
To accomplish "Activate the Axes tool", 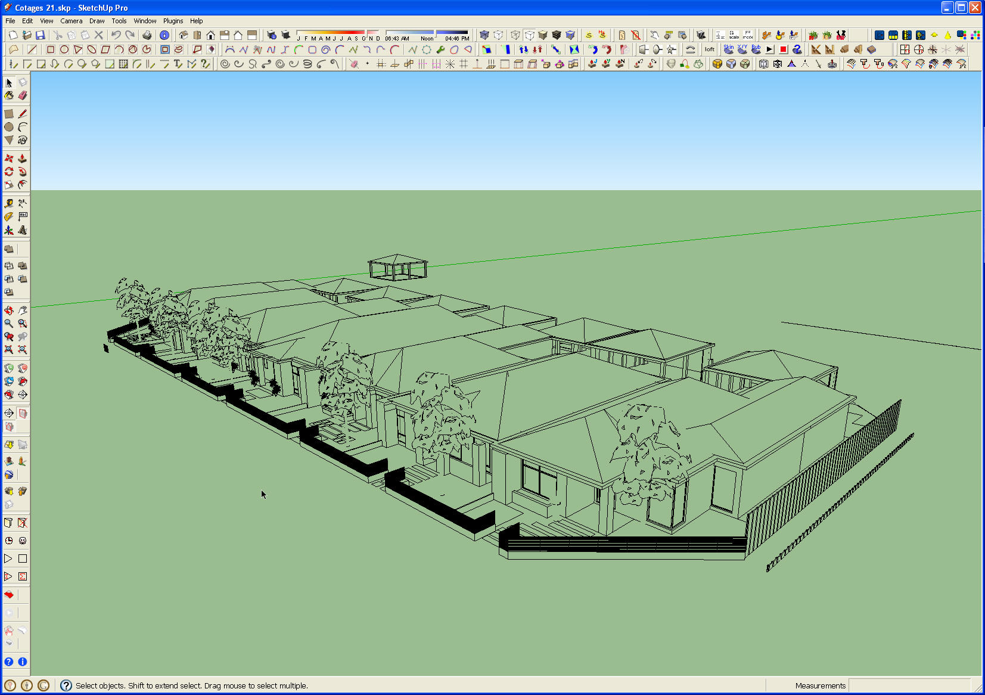I will tap(9, 230).
